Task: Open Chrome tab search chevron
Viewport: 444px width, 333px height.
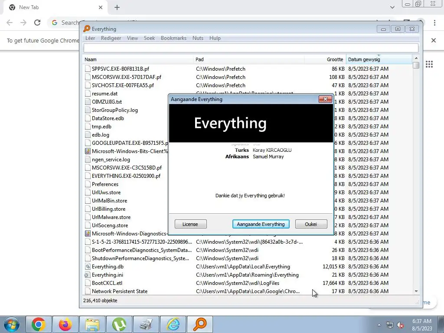Action: coord(392,7)
